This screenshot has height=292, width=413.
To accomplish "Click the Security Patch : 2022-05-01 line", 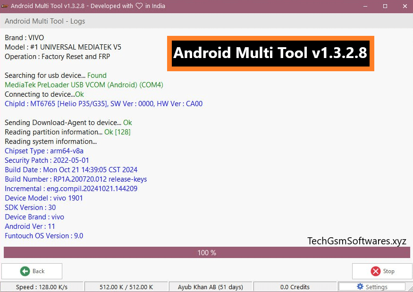I will click(x=47, y=160).
